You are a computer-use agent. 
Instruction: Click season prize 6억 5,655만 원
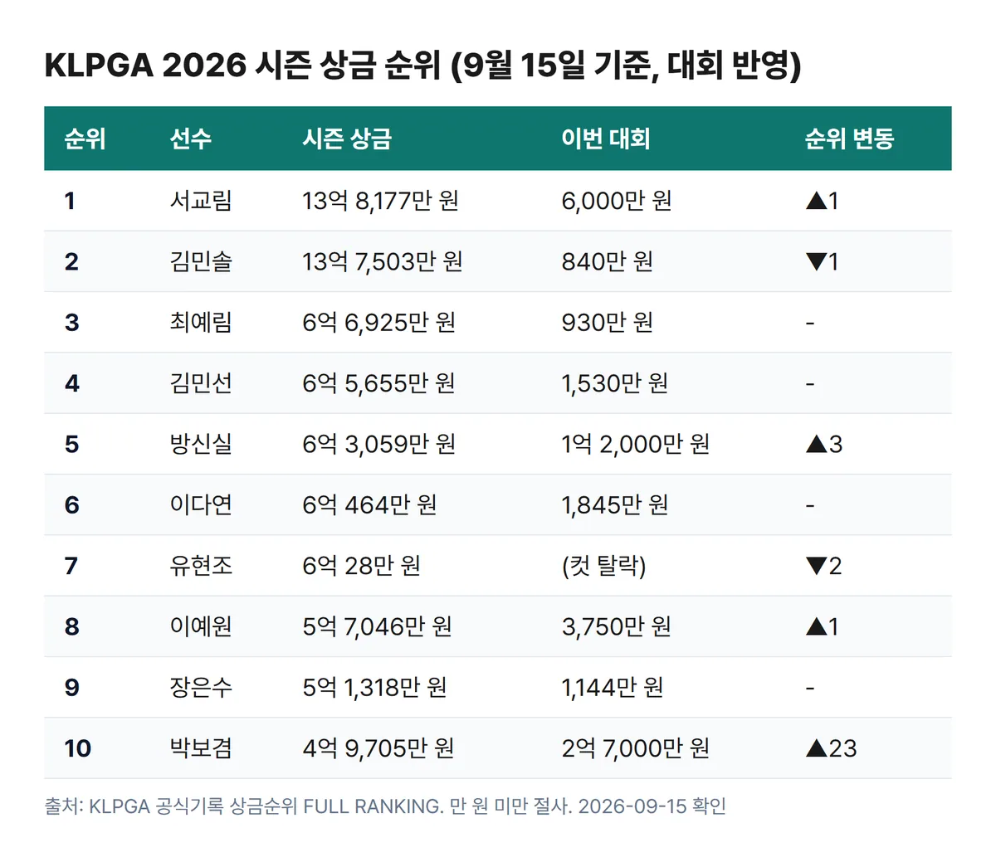tap(378, 383)
